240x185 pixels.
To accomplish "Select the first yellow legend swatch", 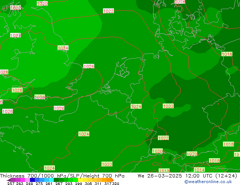I will [x=80, y=180].
